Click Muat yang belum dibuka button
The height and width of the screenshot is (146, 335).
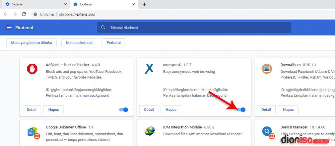[x=31, y=43]
